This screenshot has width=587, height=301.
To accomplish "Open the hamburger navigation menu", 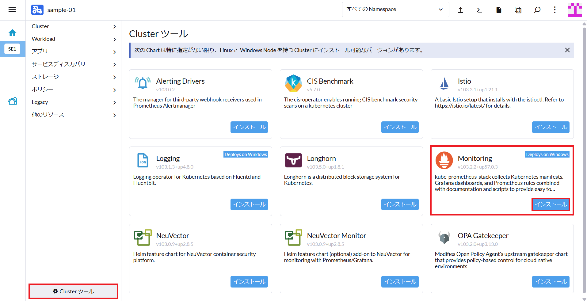I will click(x=12, y=10).
